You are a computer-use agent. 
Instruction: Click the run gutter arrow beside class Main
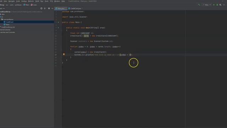point(58,22)
